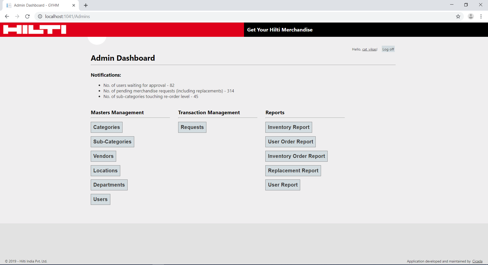Click the Masters Management heading
The height and width of the screenshot is (265, 488).
(117, 112)
